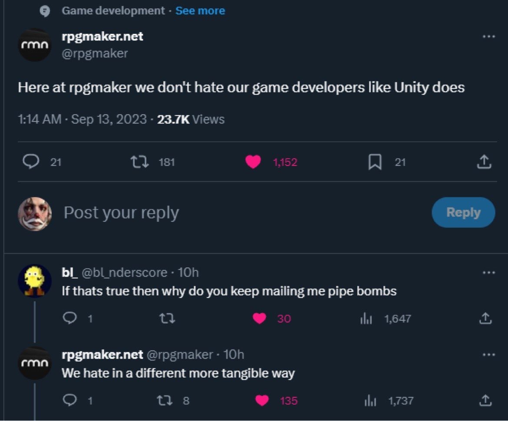
Task: Share the main tweet via upload icon
Action: coord(484,162)
